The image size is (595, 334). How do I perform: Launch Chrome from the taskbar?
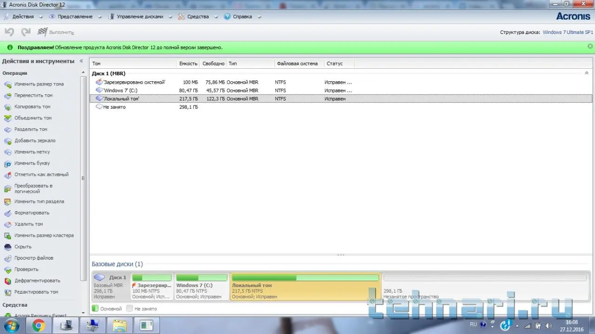coord(39,325)
